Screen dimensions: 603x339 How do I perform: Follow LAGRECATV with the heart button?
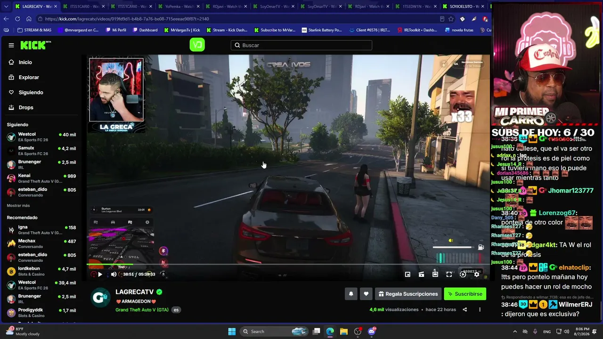point(366,294)
